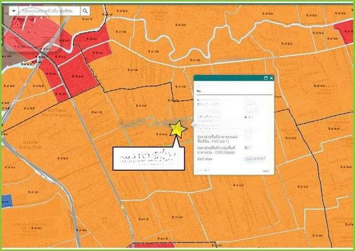Click the yellow star location marker

(x=178, y=129)
